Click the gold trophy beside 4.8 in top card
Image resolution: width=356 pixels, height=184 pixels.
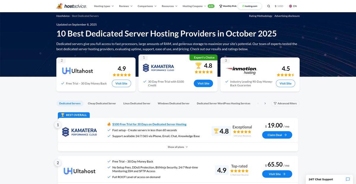198,65
